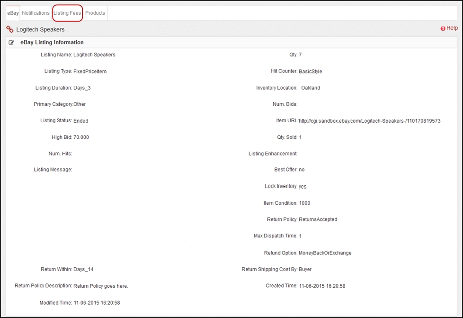Click the Best Offer value no
The width and height of the screenshot is (463, 318).
[x=302, y=170]
